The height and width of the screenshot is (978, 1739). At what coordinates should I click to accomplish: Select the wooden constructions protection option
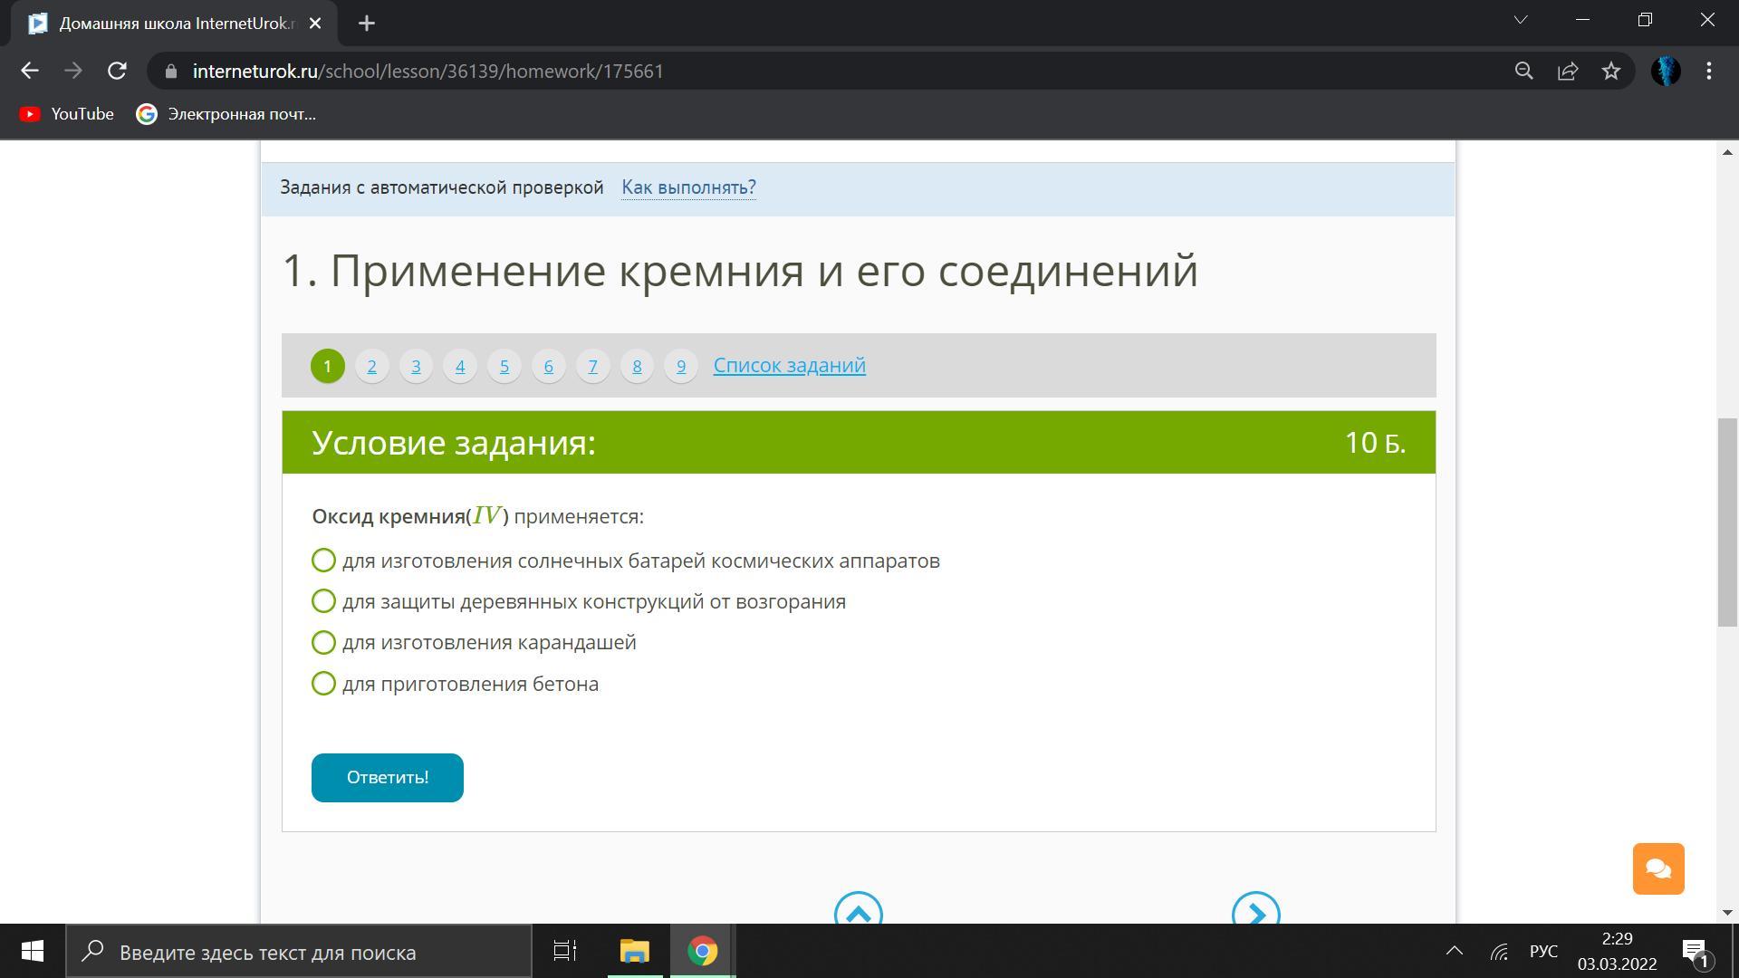click(x=323, y=601)
